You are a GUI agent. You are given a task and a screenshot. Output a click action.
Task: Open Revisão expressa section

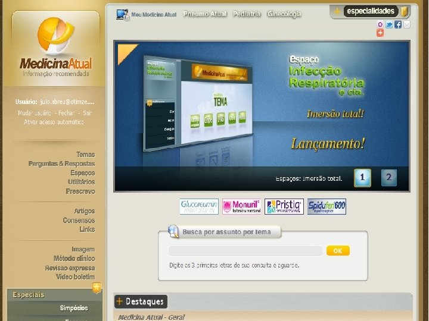pos(70,268)
